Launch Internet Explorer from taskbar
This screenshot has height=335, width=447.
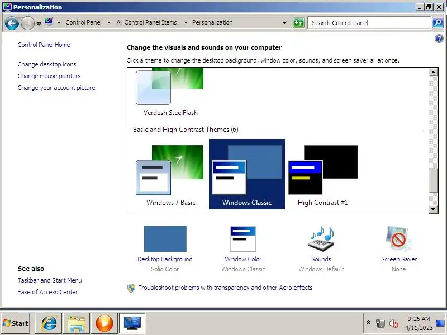49,323
